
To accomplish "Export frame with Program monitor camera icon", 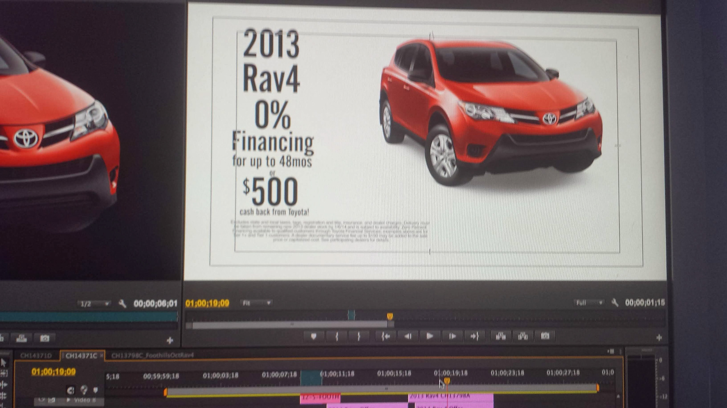I will pyautogui.click(x=545, y=336).
